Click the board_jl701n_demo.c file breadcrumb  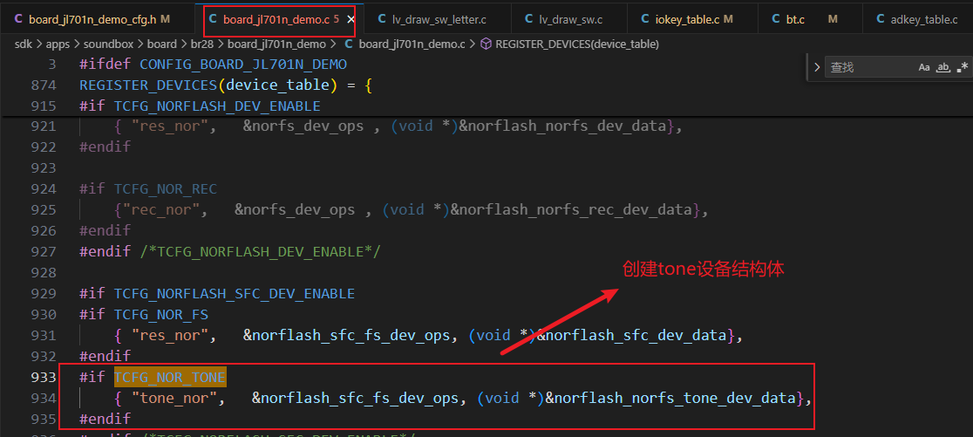[x=412, y=44]
